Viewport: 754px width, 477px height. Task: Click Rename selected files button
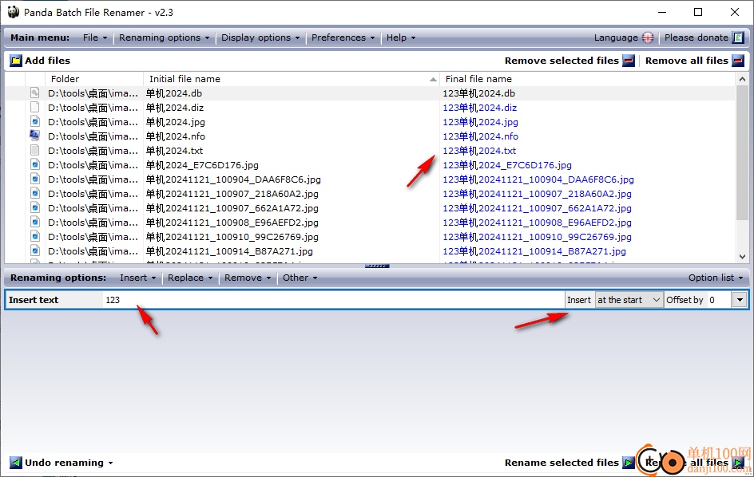click(x=569, y=463)
